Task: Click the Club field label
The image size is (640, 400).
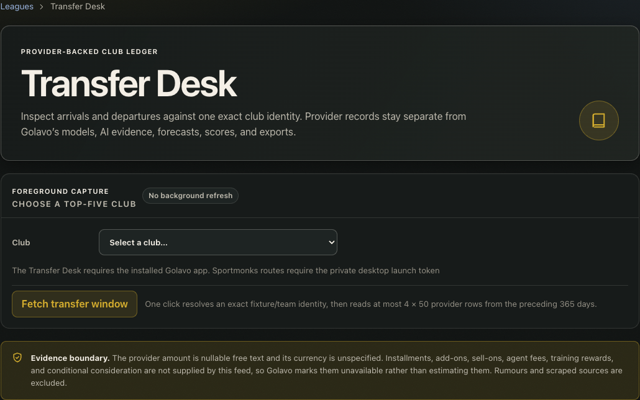Action: [x=21, y=242]
